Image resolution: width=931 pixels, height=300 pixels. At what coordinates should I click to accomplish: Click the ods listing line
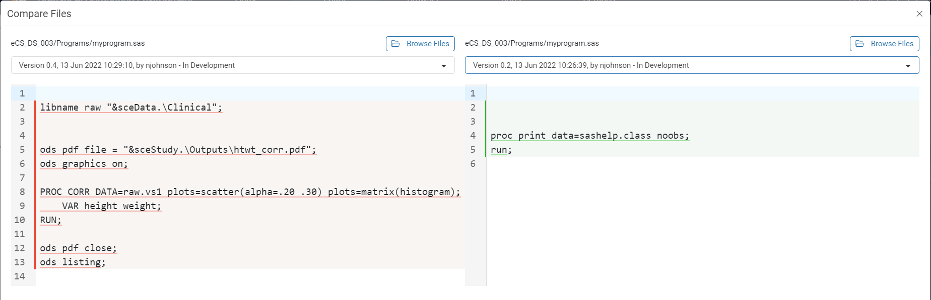(x=73, y=262)
